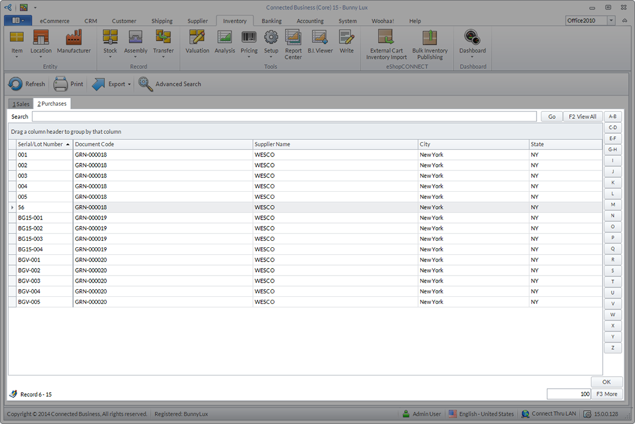Open the Office2010 theme dropdown

(x=611, y=21)
